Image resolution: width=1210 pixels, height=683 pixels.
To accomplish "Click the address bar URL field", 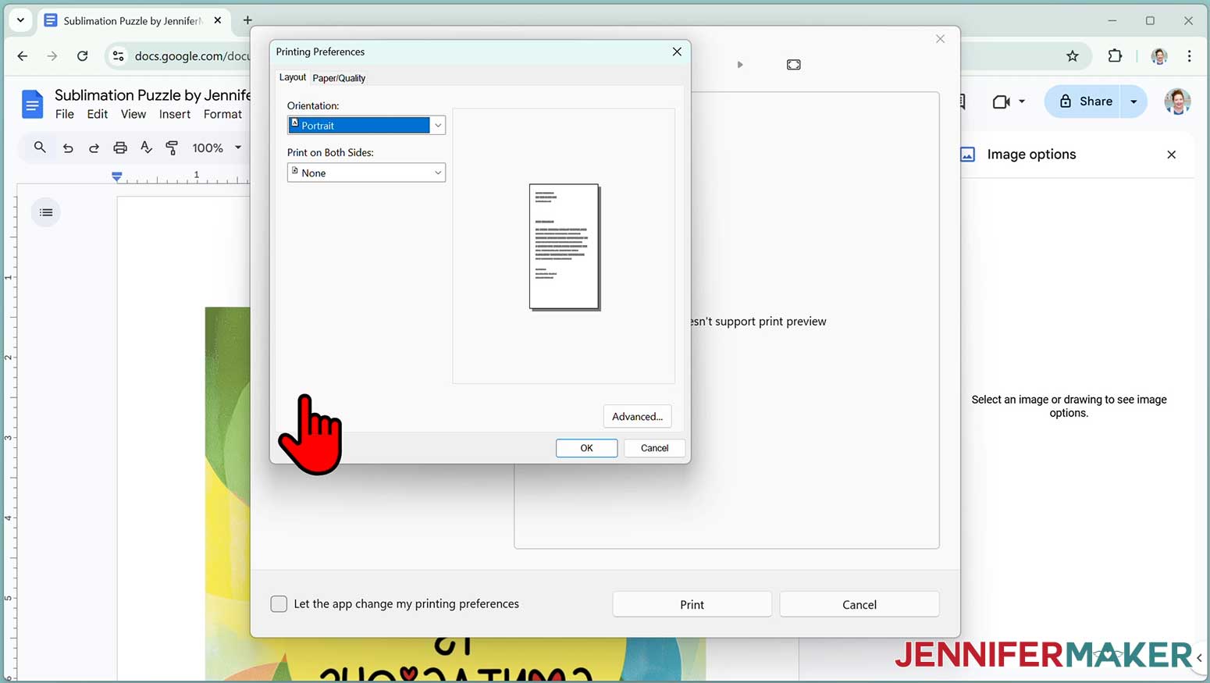I will click(191, 55).
